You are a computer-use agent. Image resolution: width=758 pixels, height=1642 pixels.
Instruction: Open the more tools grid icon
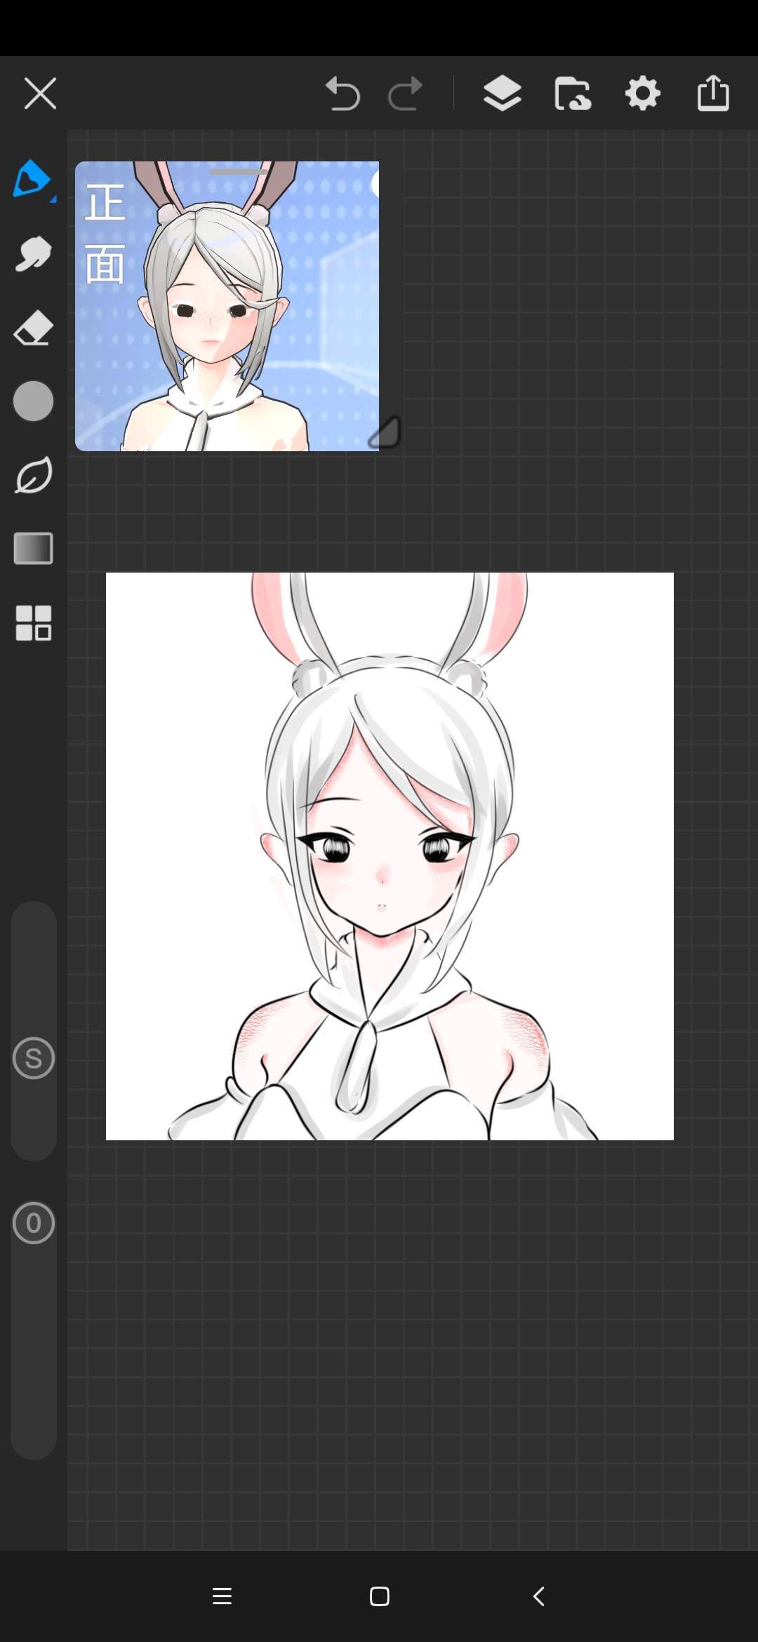pos(33,623)
